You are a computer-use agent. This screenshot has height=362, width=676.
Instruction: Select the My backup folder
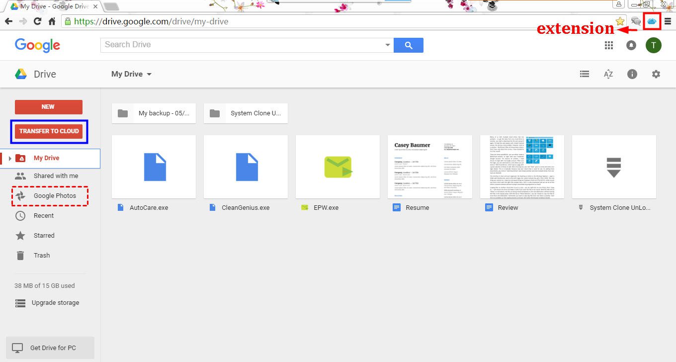[154, 113]
